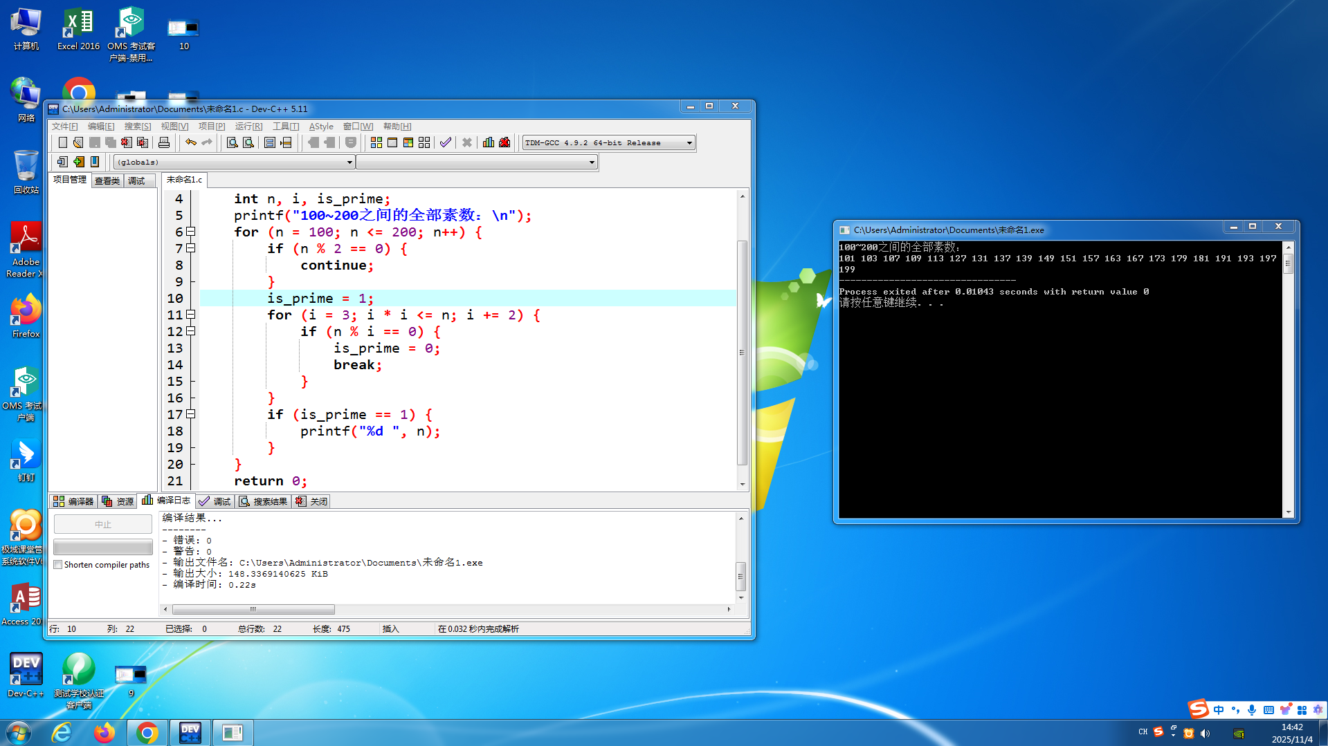Click the compile progress bar

(x=103, y=547)
